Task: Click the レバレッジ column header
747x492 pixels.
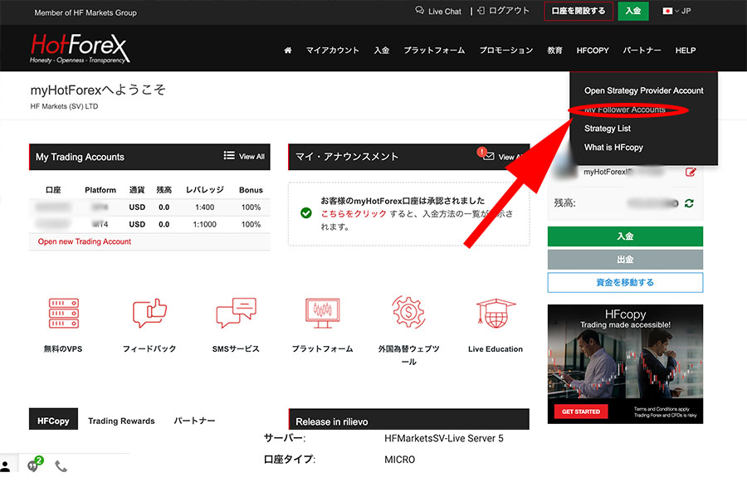Action: click(205, 189)
